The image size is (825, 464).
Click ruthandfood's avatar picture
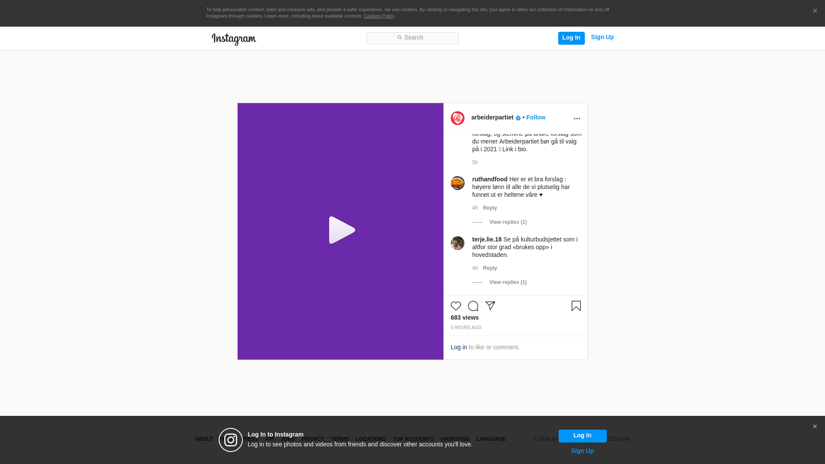[458, 183]
